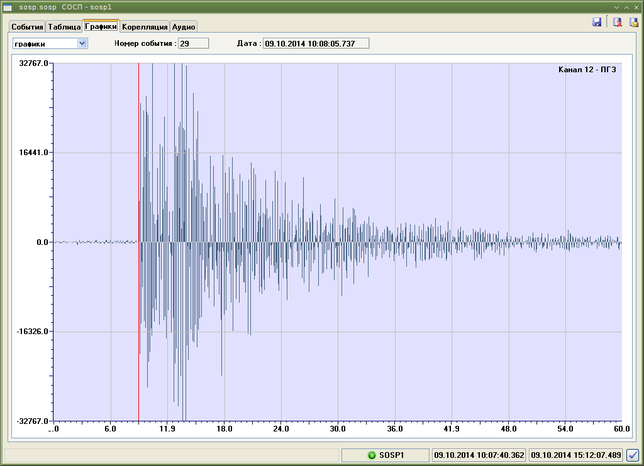Minimize window using down chevron in title bar
644x466 pixels.
617,6
